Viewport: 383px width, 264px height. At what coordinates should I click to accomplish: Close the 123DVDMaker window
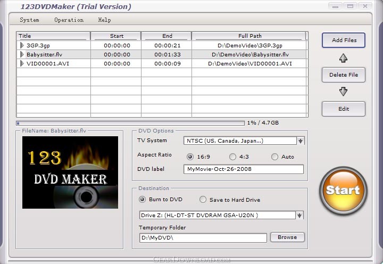coord(365,6)
